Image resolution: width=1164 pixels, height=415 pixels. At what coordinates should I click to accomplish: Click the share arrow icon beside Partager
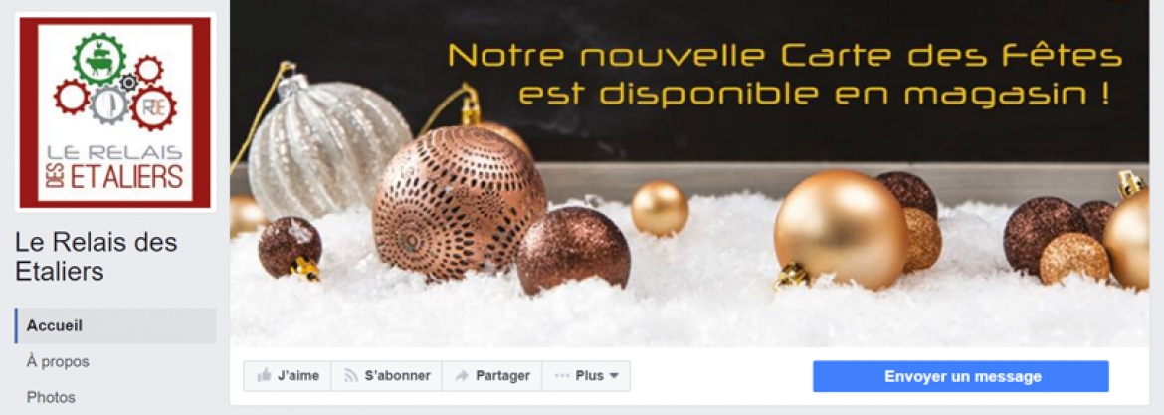[x=461, y=376]
